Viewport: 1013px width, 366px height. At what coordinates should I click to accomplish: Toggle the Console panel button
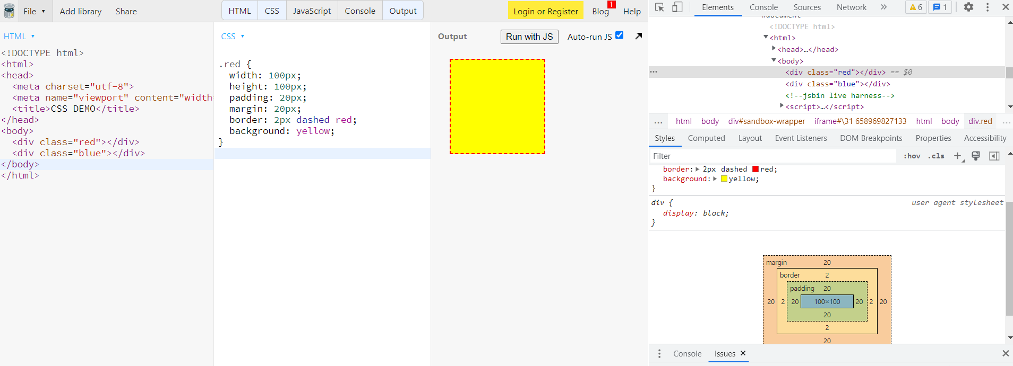pyautogui.click(x=360, y=11)
